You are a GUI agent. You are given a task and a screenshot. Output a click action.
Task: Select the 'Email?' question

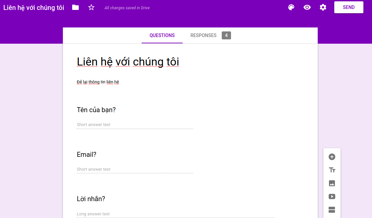(86, 154)
